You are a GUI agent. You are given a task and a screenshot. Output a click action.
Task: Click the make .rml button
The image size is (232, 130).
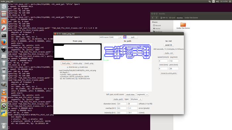coord(169,53)
